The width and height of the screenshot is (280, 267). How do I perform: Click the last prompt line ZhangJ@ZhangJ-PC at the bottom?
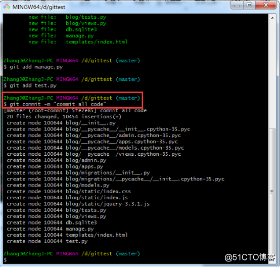pos(72,254)
